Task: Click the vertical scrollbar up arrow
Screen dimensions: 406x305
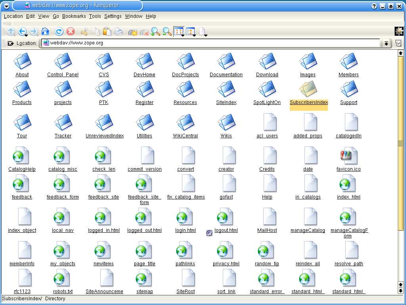Action: 400,53
